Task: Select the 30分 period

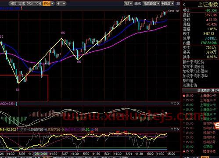Action: tap(38, 4)
